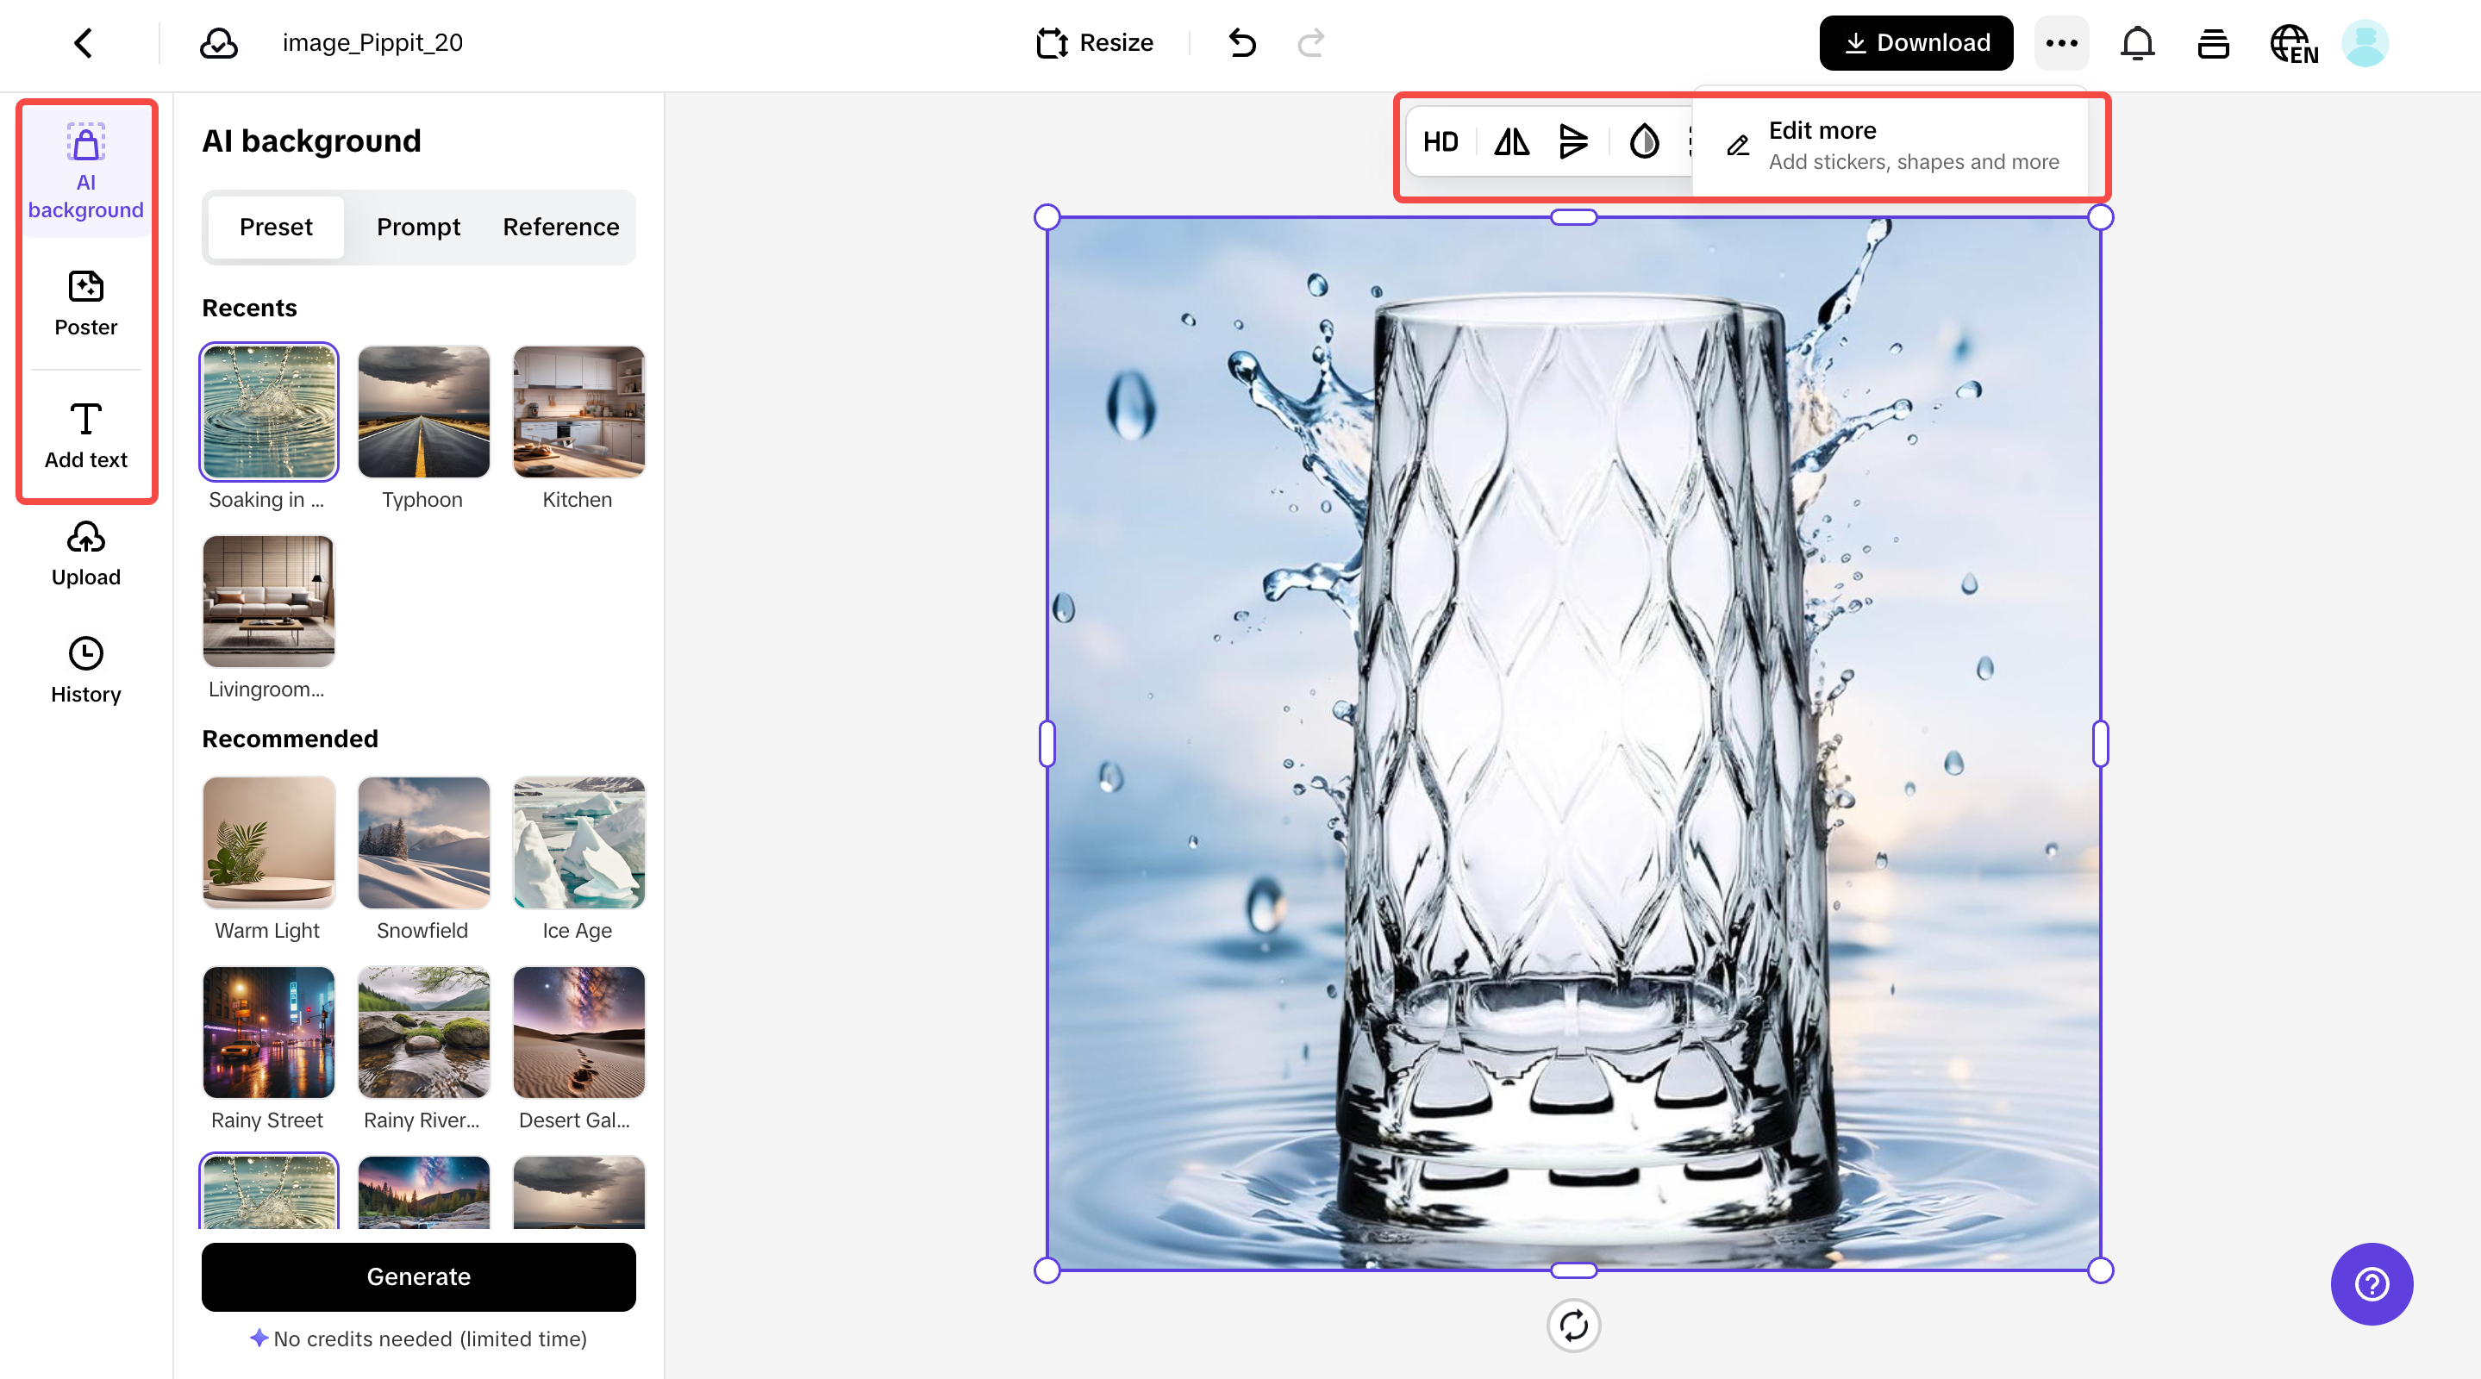Open the three-dot more options menu

(2061, 42)
